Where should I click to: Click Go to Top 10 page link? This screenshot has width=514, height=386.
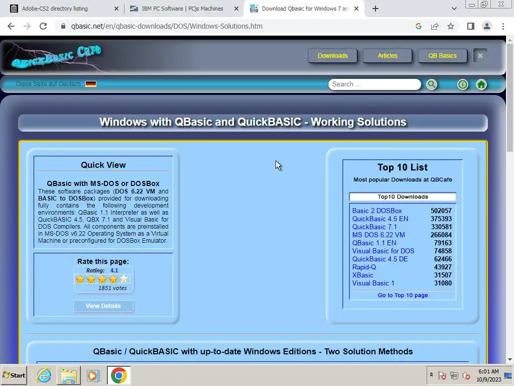click(x=403, y=295)
